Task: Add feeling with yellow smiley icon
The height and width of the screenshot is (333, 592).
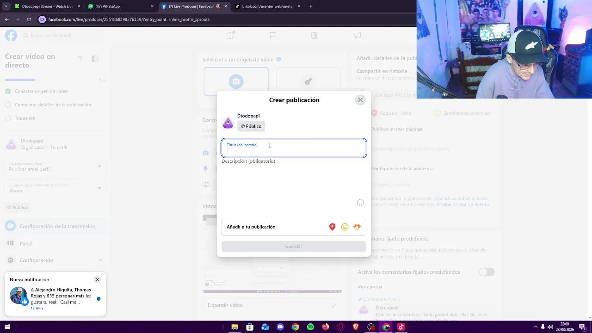Action: [345, 227]
